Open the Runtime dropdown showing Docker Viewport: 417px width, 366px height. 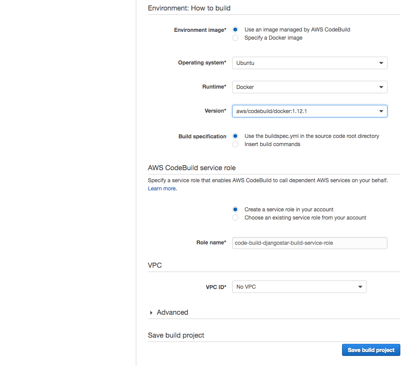tap(309, 87)
